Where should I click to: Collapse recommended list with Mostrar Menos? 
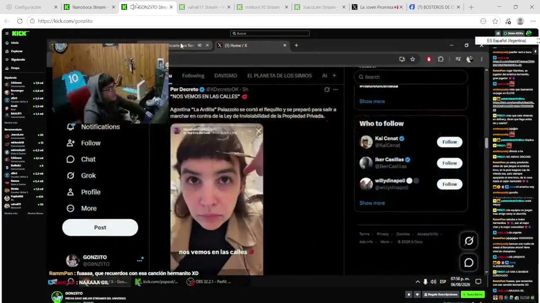(x=35, y=213)
